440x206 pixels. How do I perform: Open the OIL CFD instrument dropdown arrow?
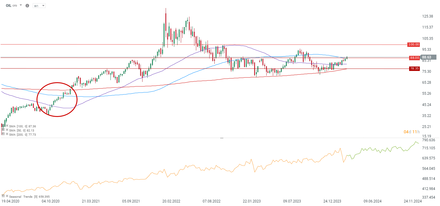coord(21,5)
